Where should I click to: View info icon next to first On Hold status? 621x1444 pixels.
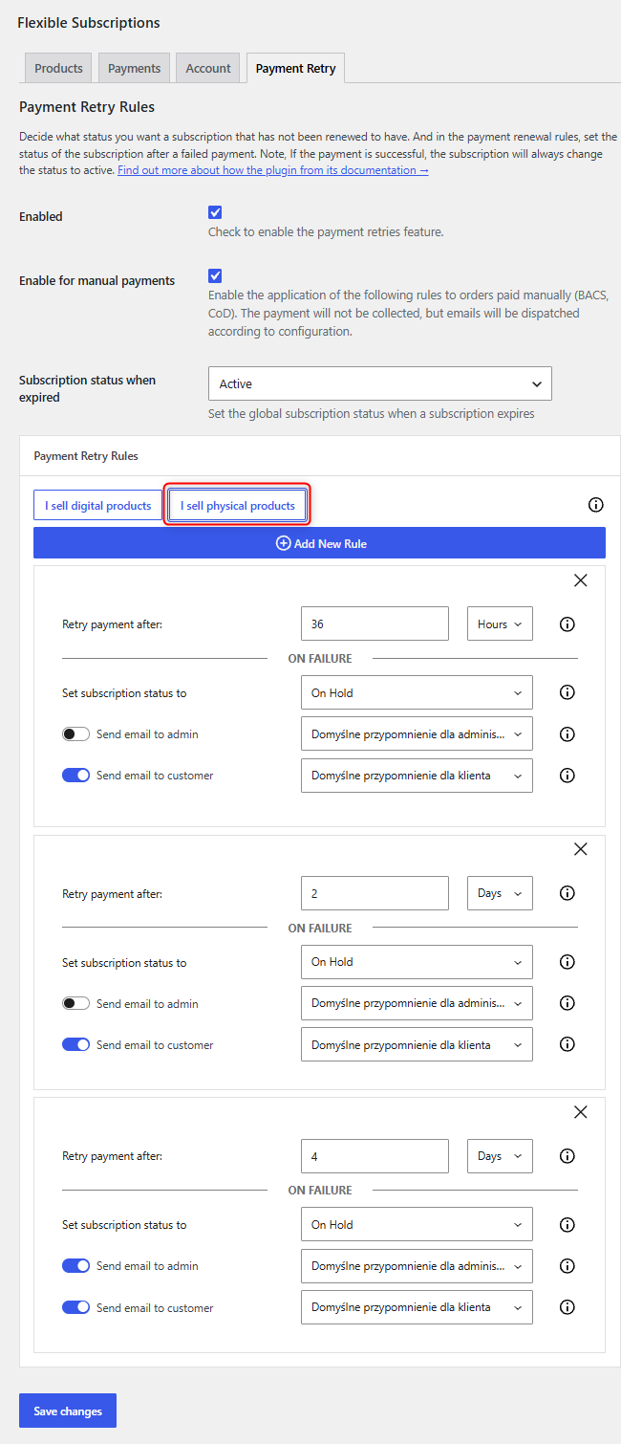(x=567, y=692)
